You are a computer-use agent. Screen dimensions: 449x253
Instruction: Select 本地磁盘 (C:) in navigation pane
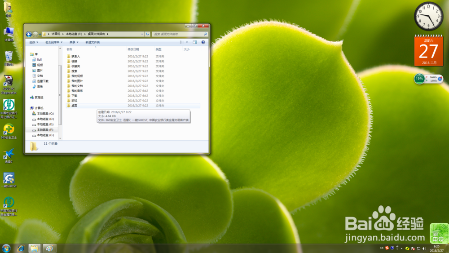(43, 114)
